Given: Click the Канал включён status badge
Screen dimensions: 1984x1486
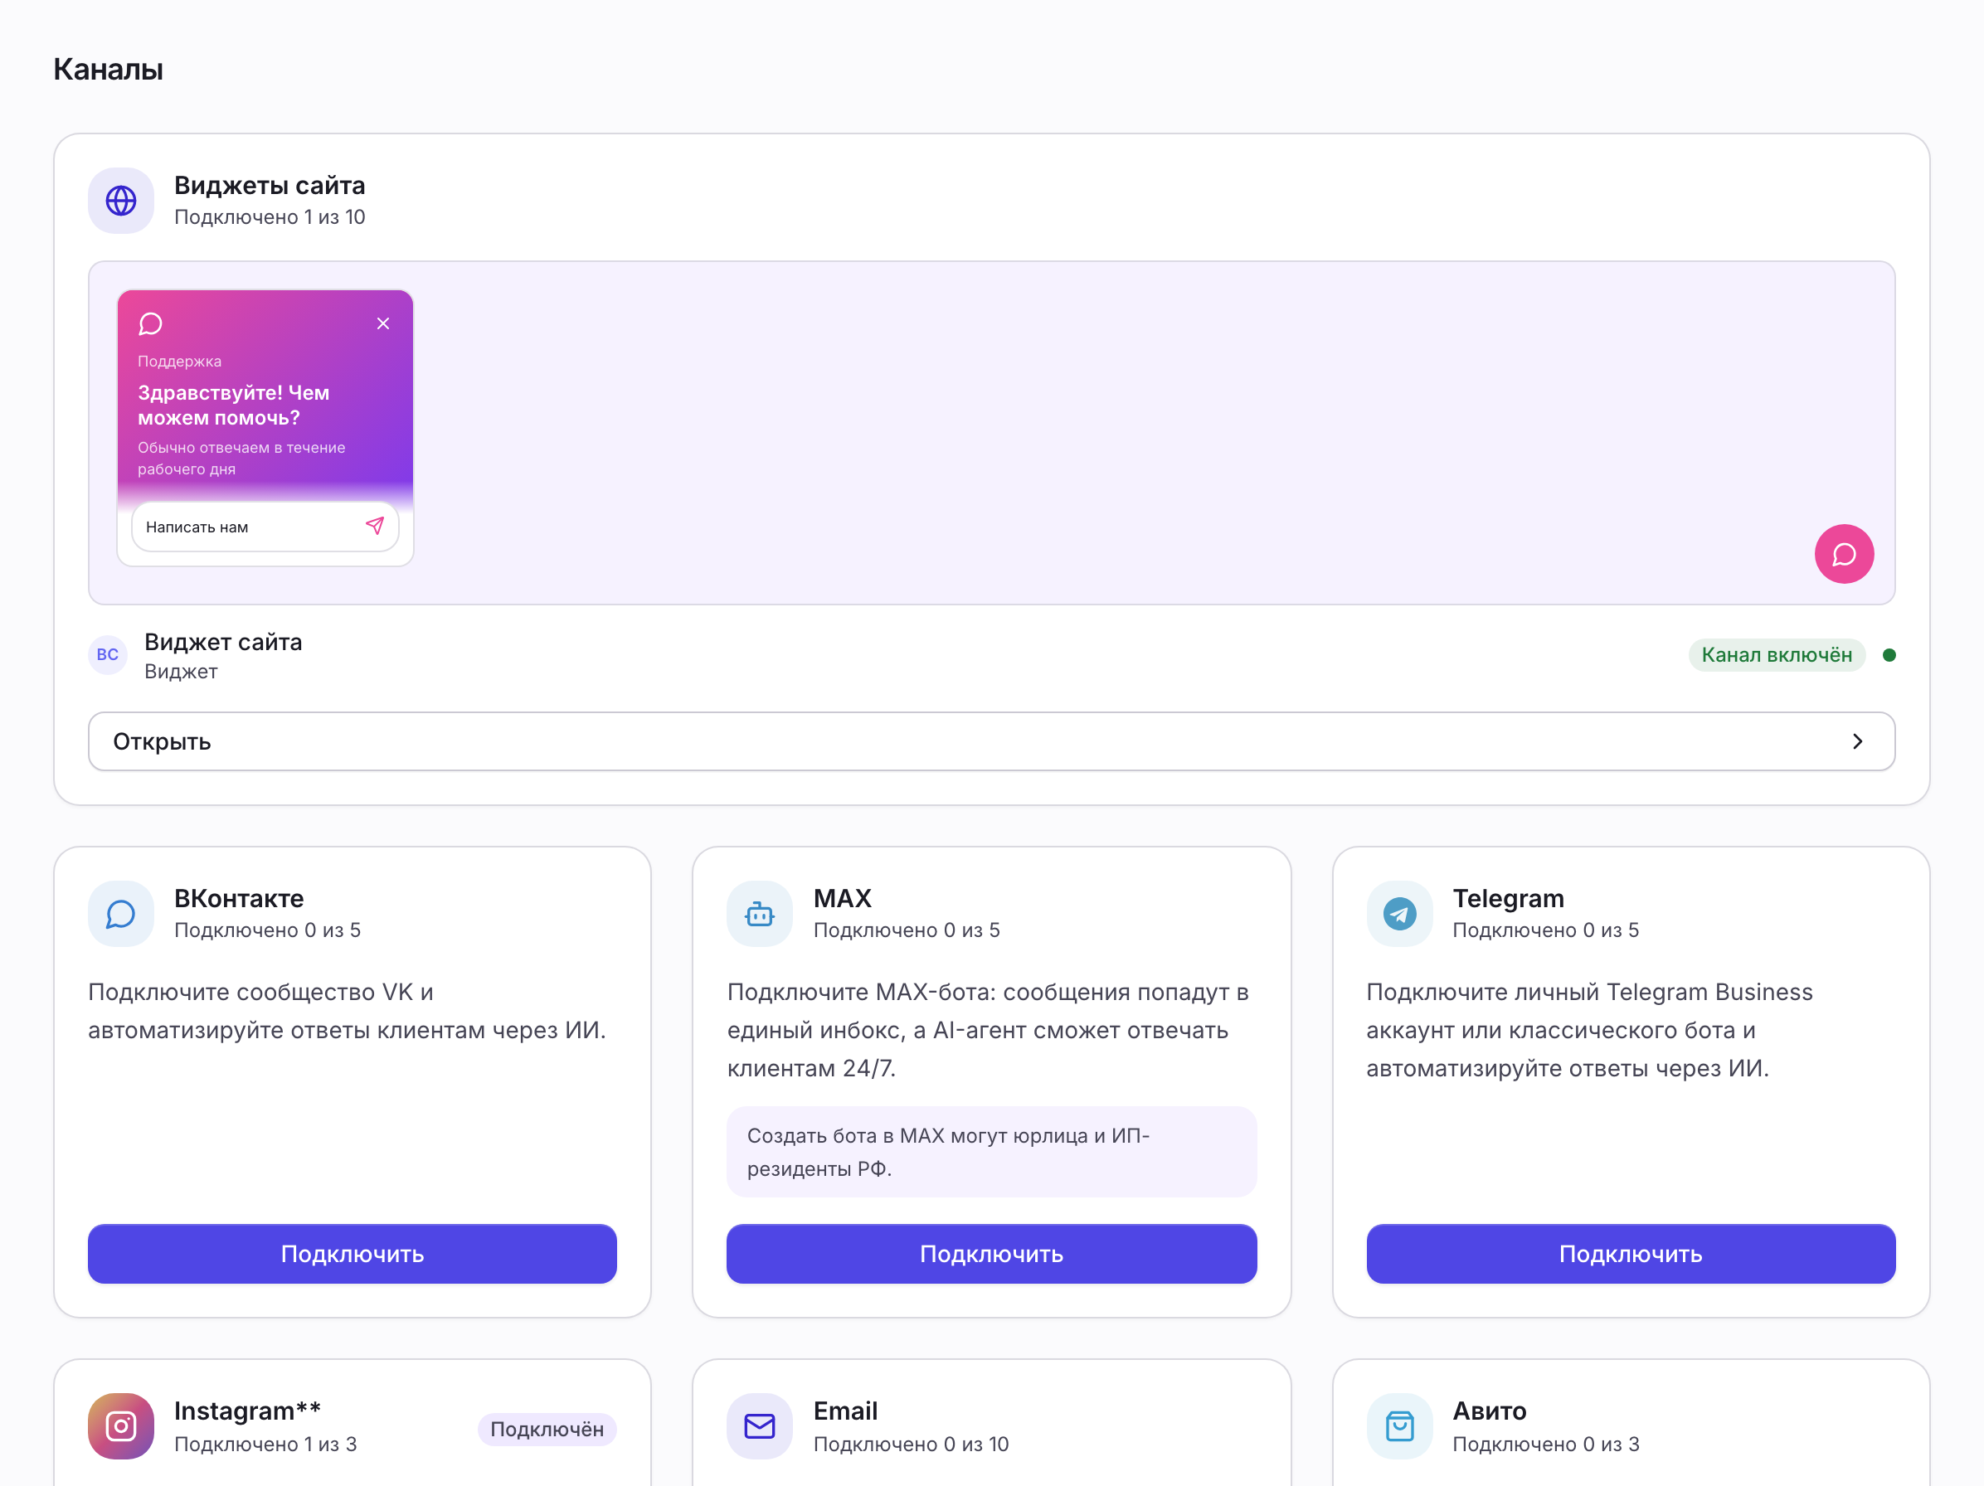Looking at the screenshot, I should (x=1776, y=654).
